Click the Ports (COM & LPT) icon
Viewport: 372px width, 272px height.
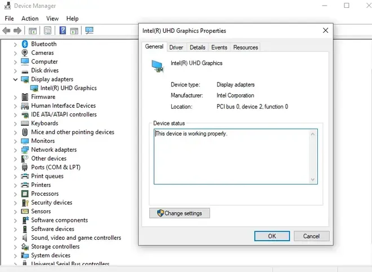[x=25, y=167]
